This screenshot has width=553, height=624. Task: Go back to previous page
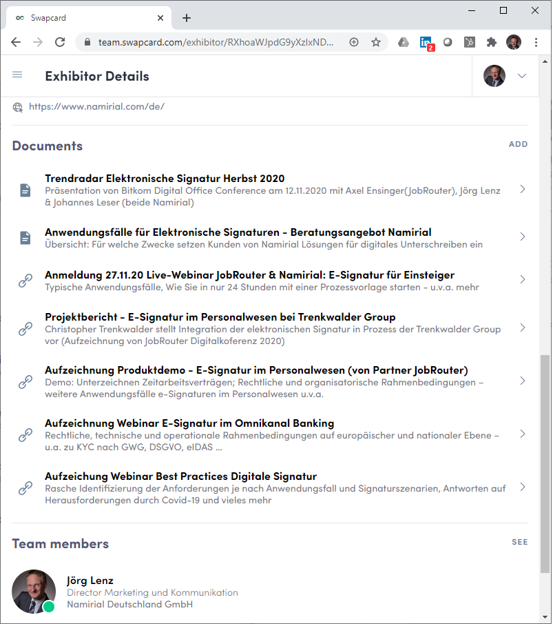point(16,42)
